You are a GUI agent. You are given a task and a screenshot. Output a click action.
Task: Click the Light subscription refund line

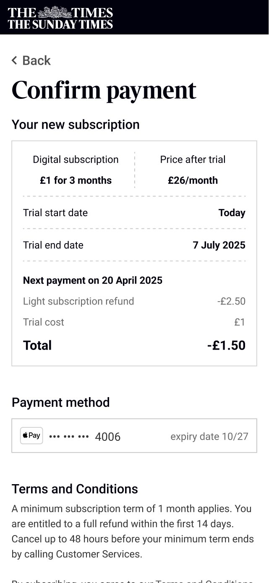coord(78,301)
